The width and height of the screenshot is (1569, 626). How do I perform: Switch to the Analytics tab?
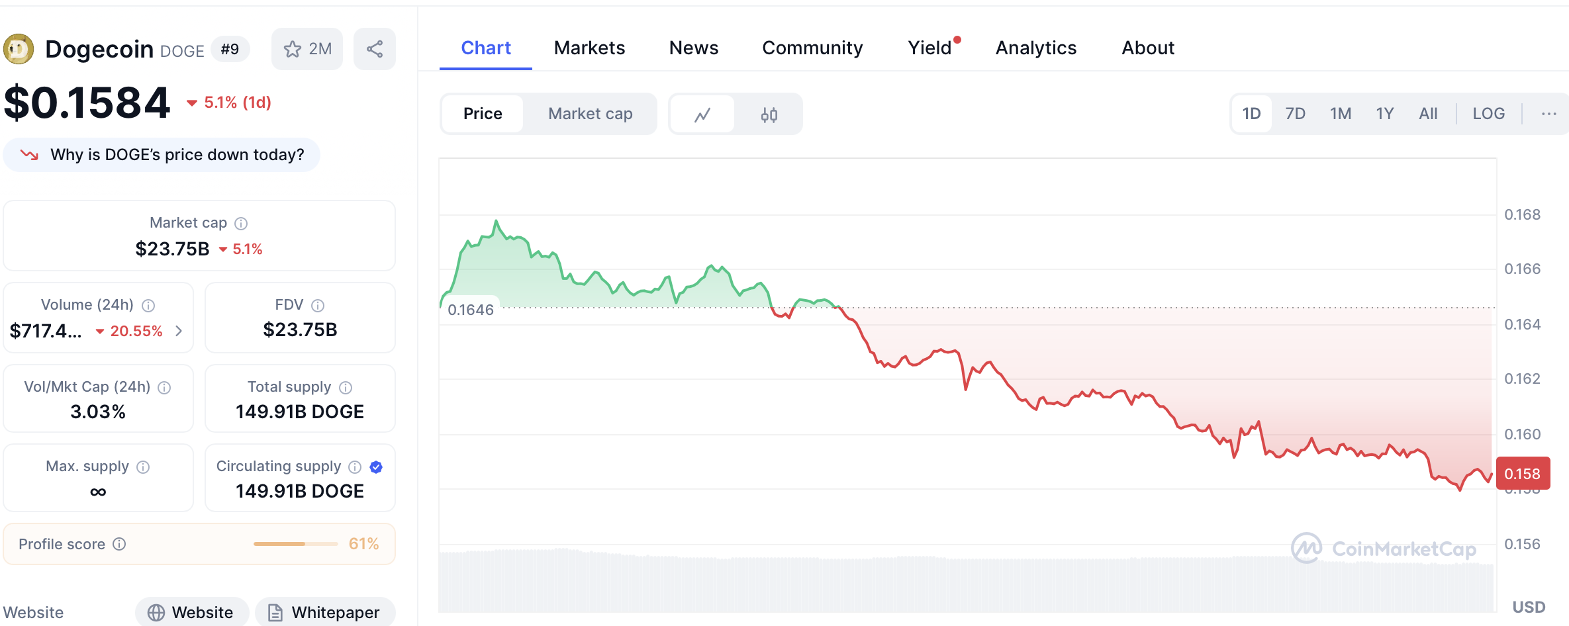pyautogui.click(x=1035, y=48)
